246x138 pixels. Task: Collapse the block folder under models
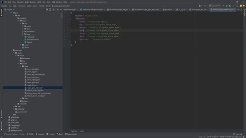(x=20, y=66)
